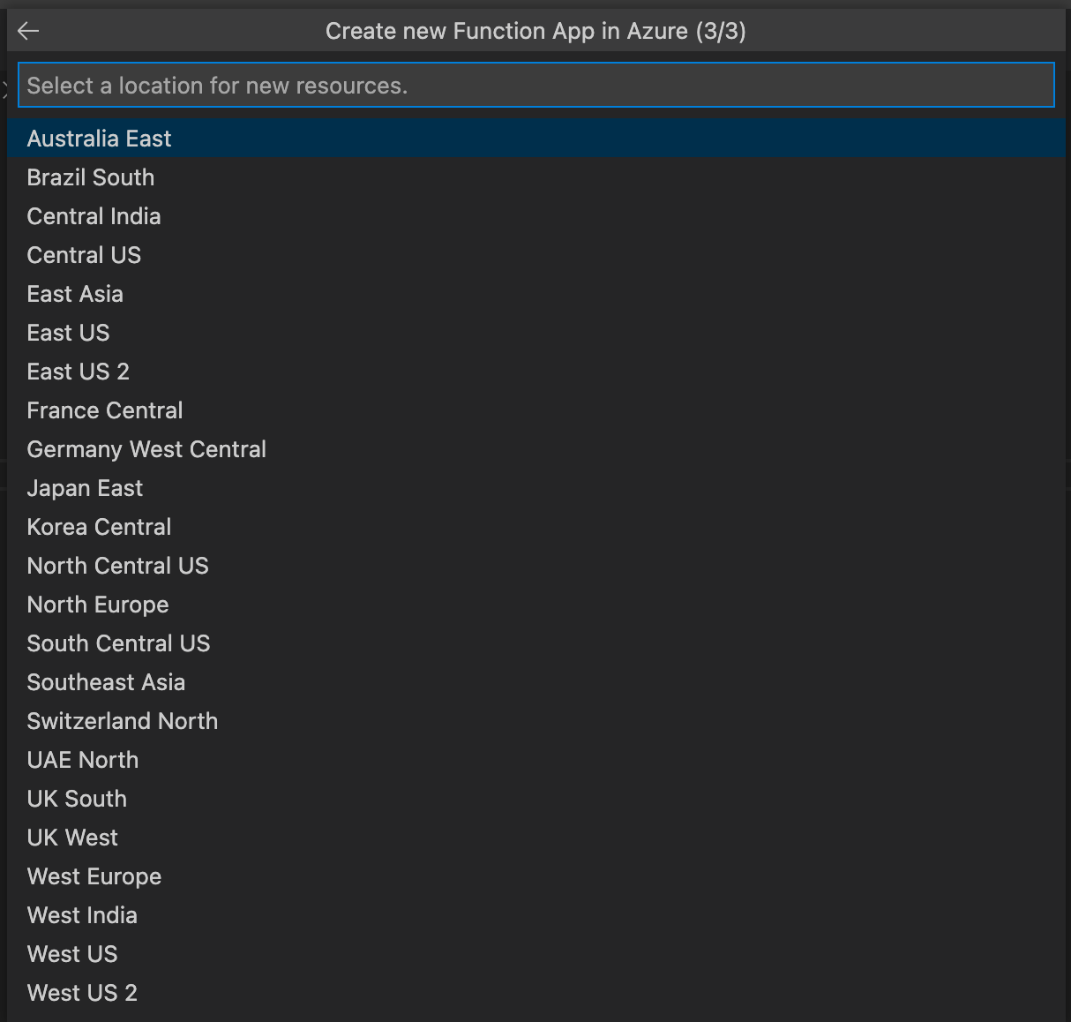The height and width of the screenshot is (1022, 1071).
Task: Select Australia East location
Action: point(99,139)
